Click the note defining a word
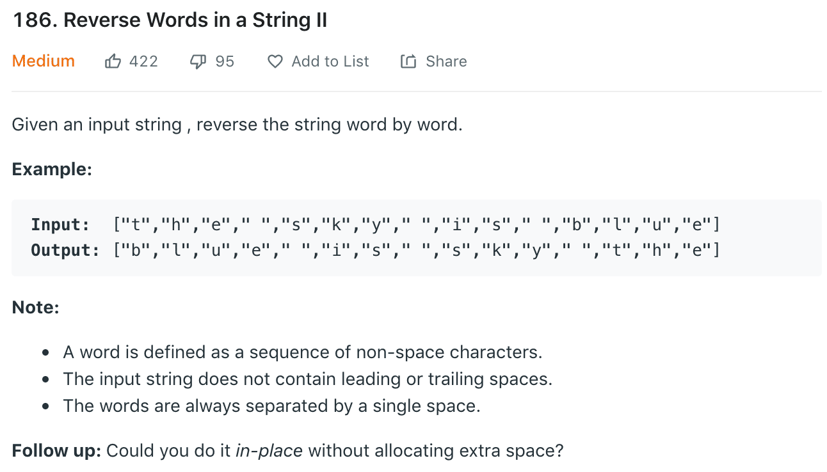Viewport: 827px width, 472px height. click(x=302, y=352)
